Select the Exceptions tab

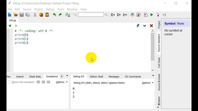[52, 76]
